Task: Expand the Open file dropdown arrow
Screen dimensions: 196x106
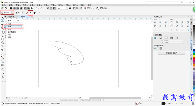Action: point(8,8)
